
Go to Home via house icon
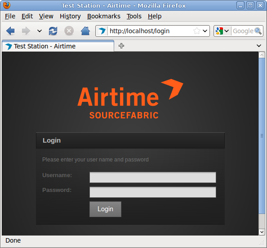point(85,31)
